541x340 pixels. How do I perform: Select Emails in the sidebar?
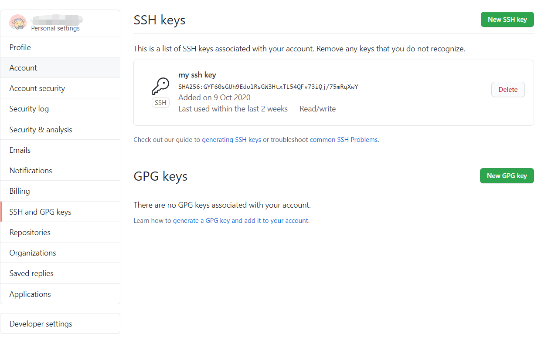[x=20, y=150]
